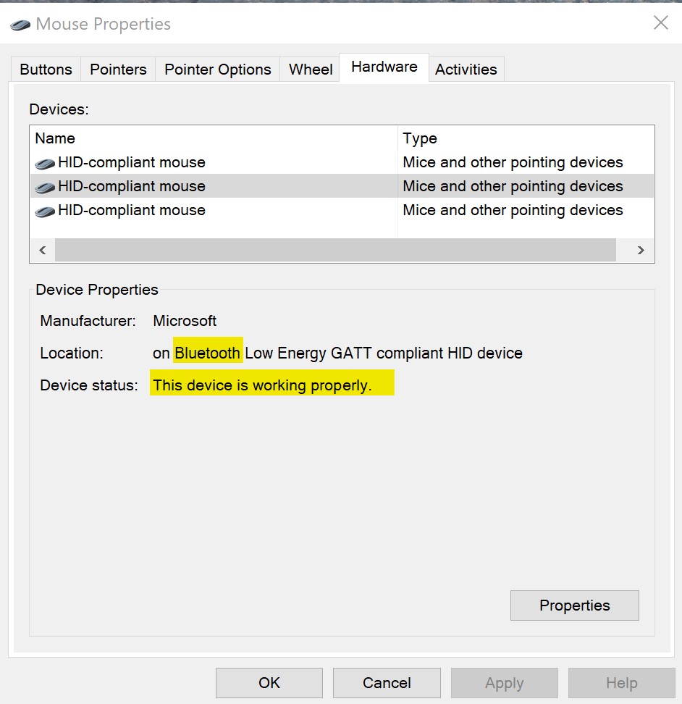Image resolution: width=682 pixels, height=704 pixels.
Task: Click the icon of the first HID-compliant mouse
Action: coord(45,164)
